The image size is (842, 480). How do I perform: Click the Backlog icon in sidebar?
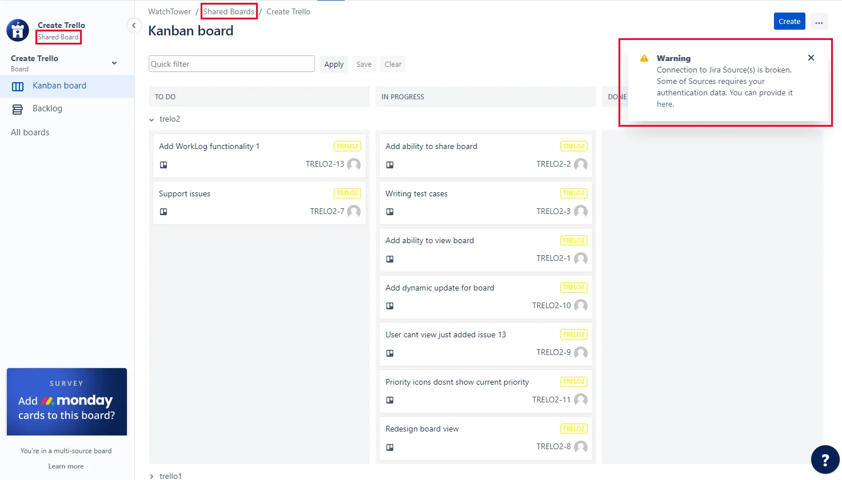(18, 109)
